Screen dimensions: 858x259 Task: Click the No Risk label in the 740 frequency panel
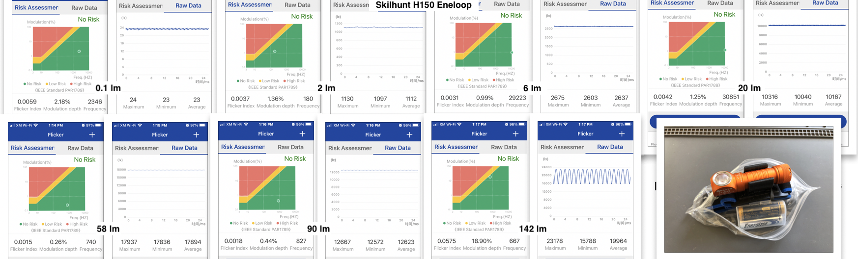pos(85,159)
